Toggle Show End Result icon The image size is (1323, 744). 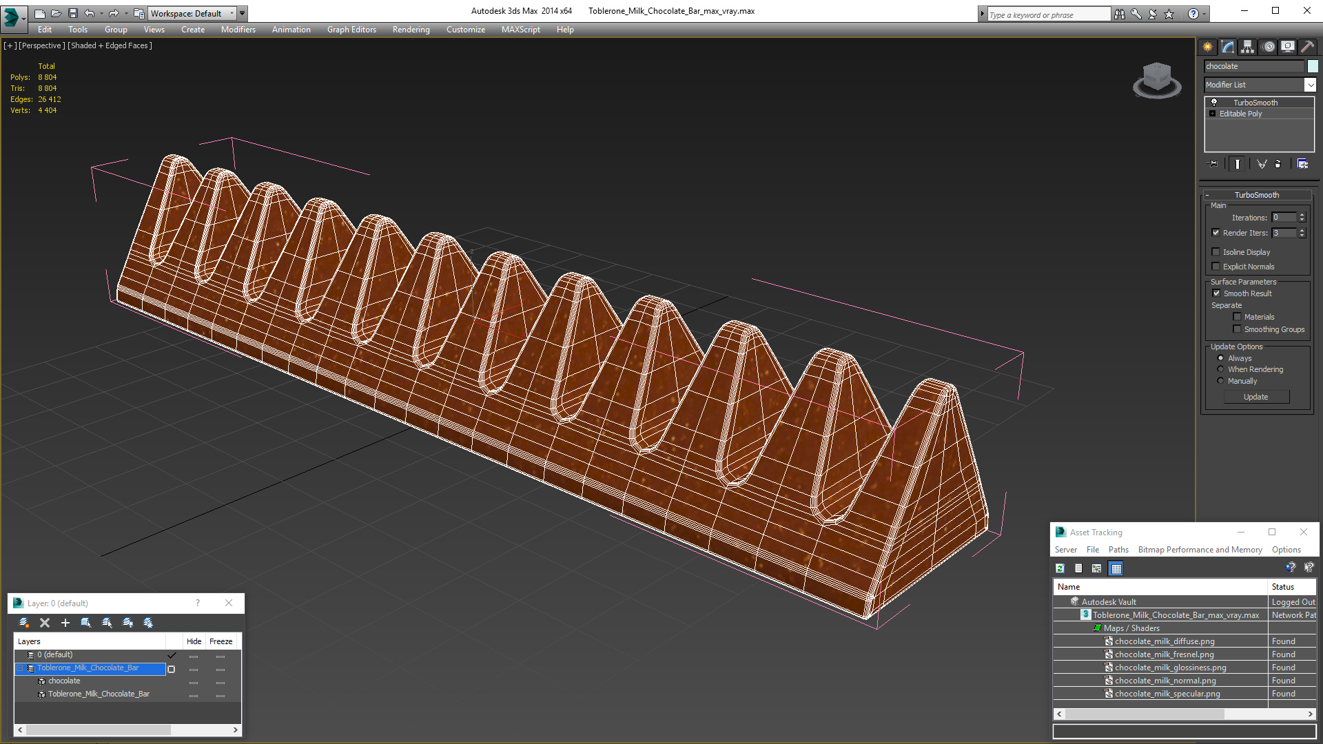1238,164
